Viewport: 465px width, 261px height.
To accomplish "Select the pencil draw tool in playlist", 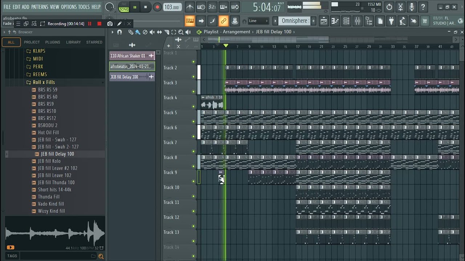I will pyautogui.click(x=130, y=32).
